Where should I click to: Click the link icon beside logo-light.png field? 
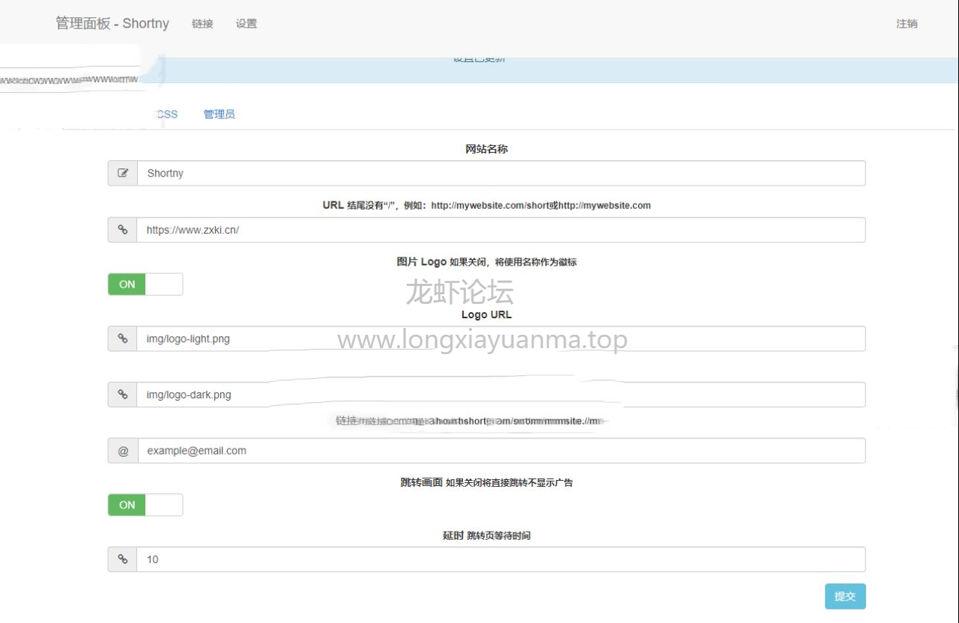(x=122, y=338)
